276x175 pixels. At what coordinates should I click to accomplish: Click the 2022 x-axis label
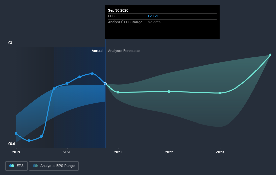pyautogui.click(x=169, y=152)
